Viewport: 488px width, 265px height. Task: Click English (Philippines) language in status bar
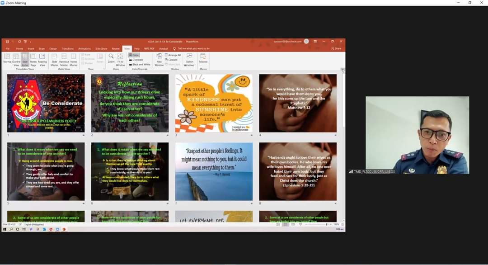[x=34, y=224]
